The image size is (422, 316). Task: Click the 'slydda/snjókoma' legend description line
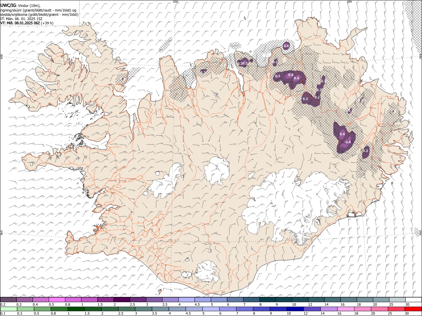pos(39,14)
